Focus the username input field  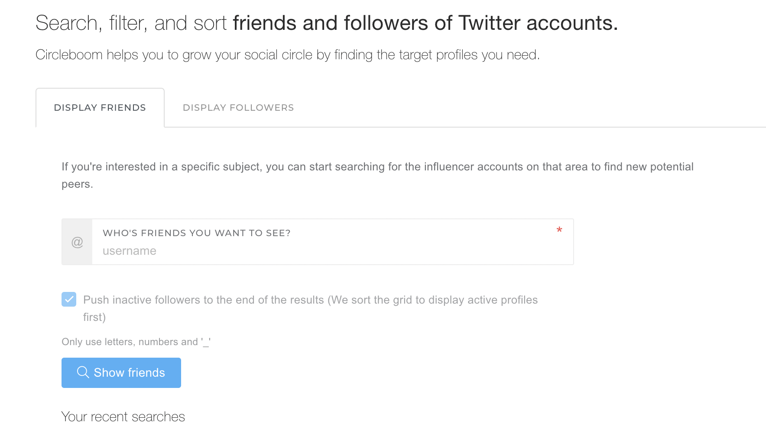click(333, 251)
